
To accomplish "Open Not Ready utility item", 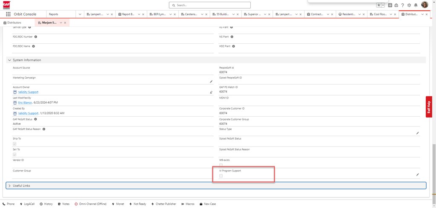I will [138, 204].
